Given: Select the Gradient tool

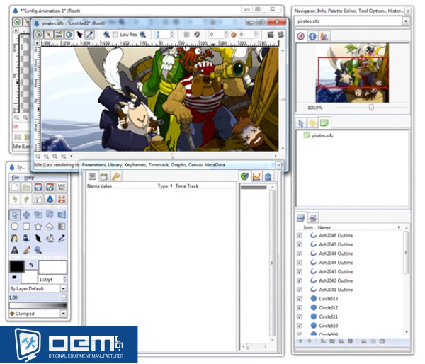Looking at the screenshot, I should point(62,227).
